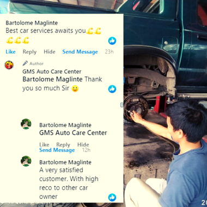Click the 23h timestamp
207x207 pixels.
click(109, 52)
